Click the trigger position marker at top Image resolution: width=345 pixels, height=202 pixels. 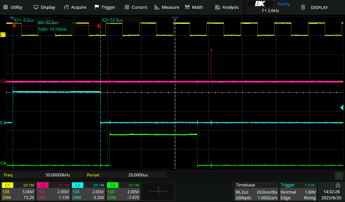(175, 19)
